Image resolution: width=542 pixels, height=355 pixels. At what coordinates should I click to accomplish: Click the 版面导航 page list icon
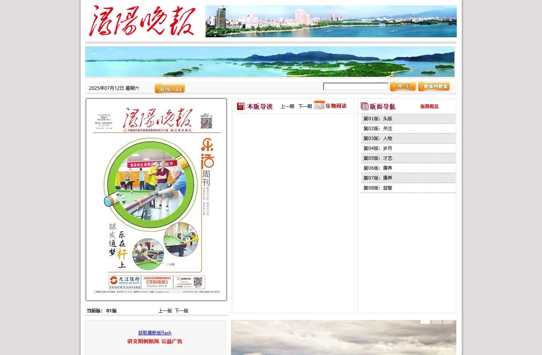(365, 107)
